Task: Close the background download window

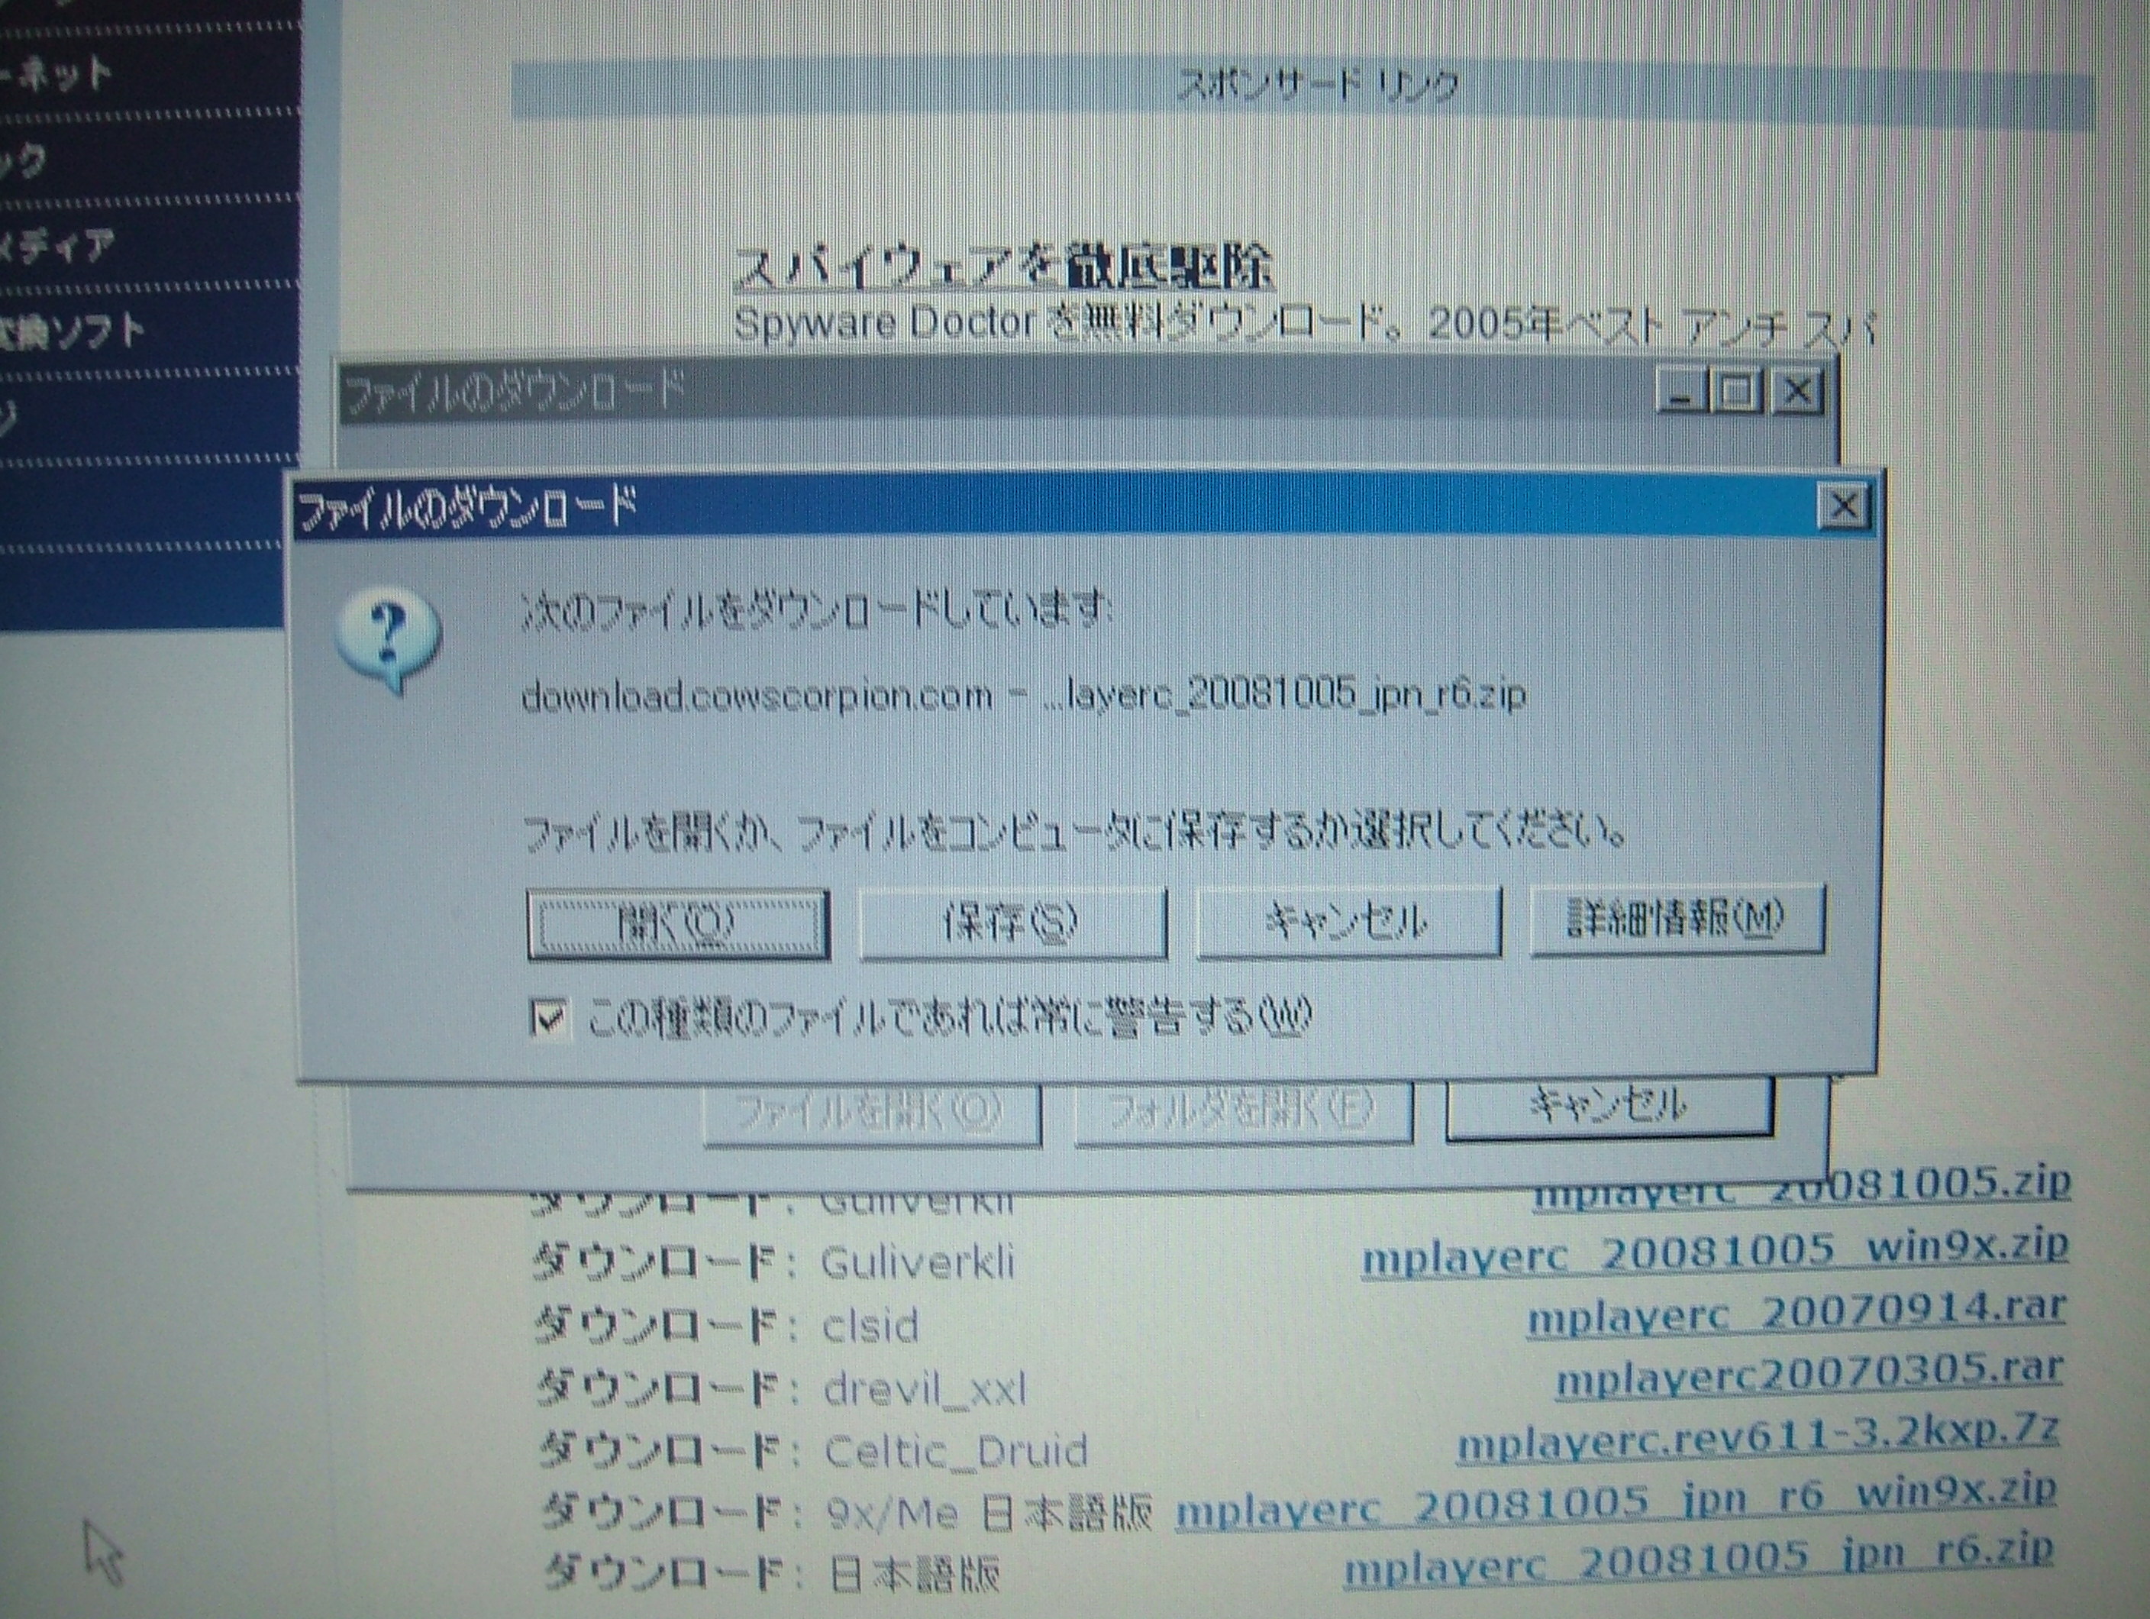Action: pyautogui.click(x=1797, y=393)
